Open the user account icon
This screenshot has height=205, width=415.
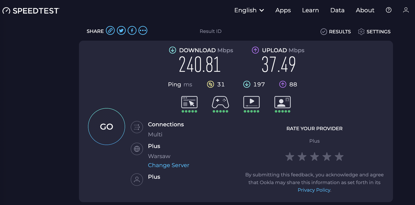coord(406,10)
